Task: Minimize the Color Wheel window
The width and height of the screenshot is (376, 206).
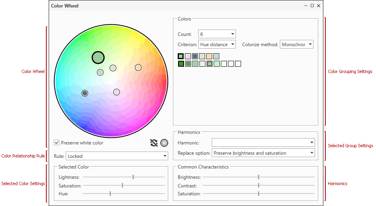Action: [x=306, y=6]
